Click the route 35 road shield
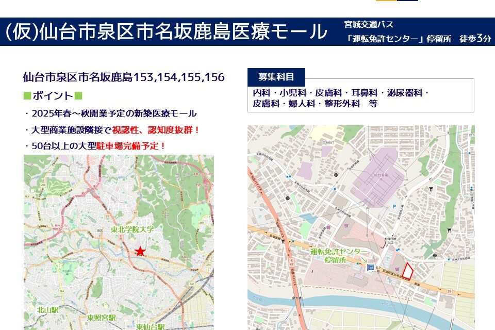Viewport: 495px width, 330px height. coord(450,291)
